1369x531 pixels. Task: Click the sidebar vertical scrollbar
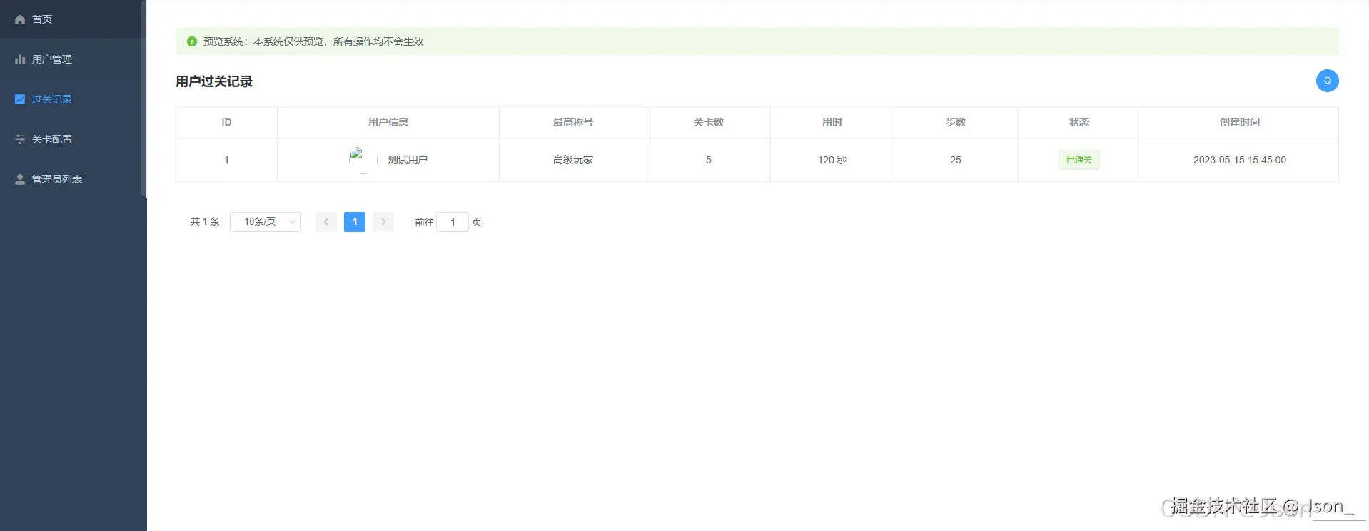click(x=144, y=98)
